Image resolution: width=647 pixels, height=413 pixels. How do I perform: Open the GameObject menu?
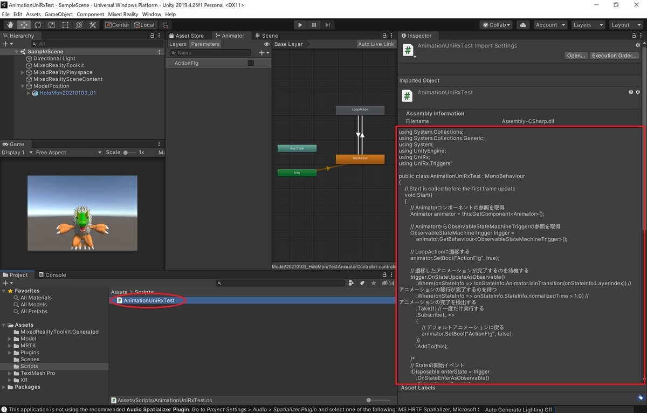pos(58,14)
